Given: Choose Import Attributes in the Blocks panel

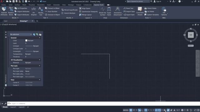Looking at the screenshot, I should point(22,12).
